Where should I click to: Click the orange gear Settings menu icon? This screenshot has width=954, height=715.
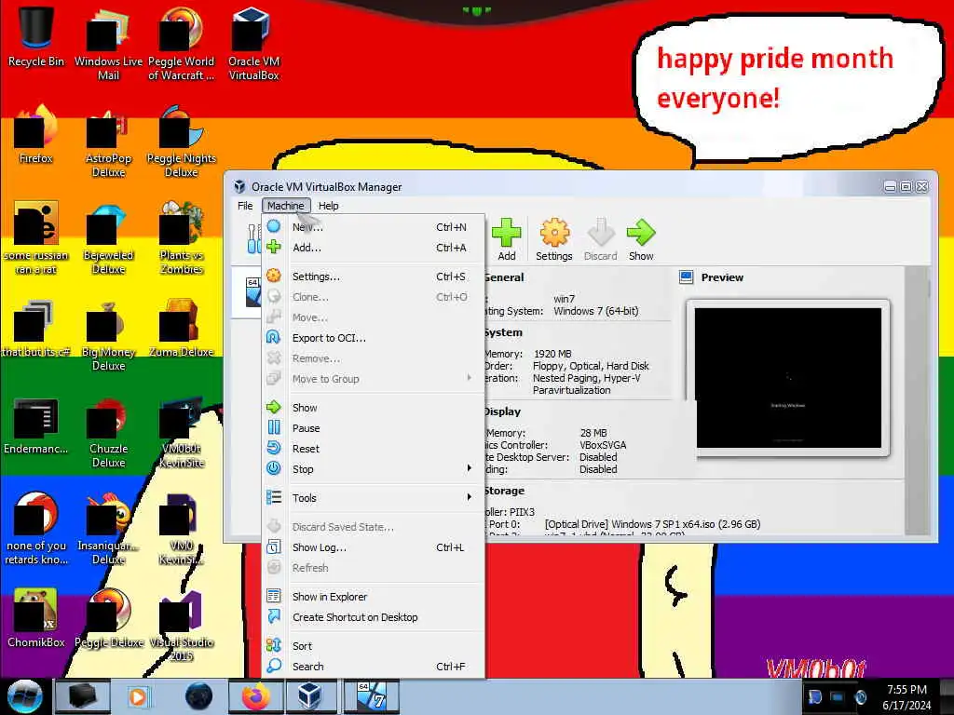[274, 276]
